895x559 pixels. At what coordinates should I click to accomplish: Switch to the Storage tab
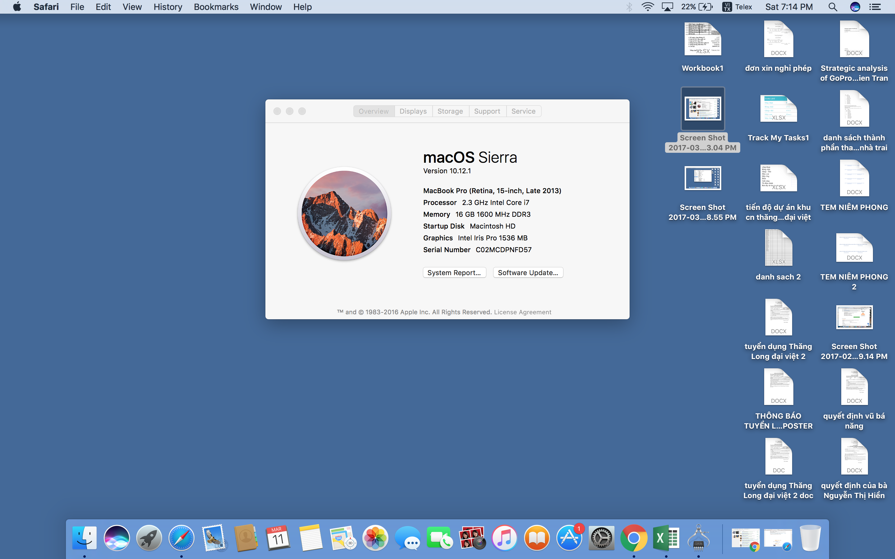450,111
